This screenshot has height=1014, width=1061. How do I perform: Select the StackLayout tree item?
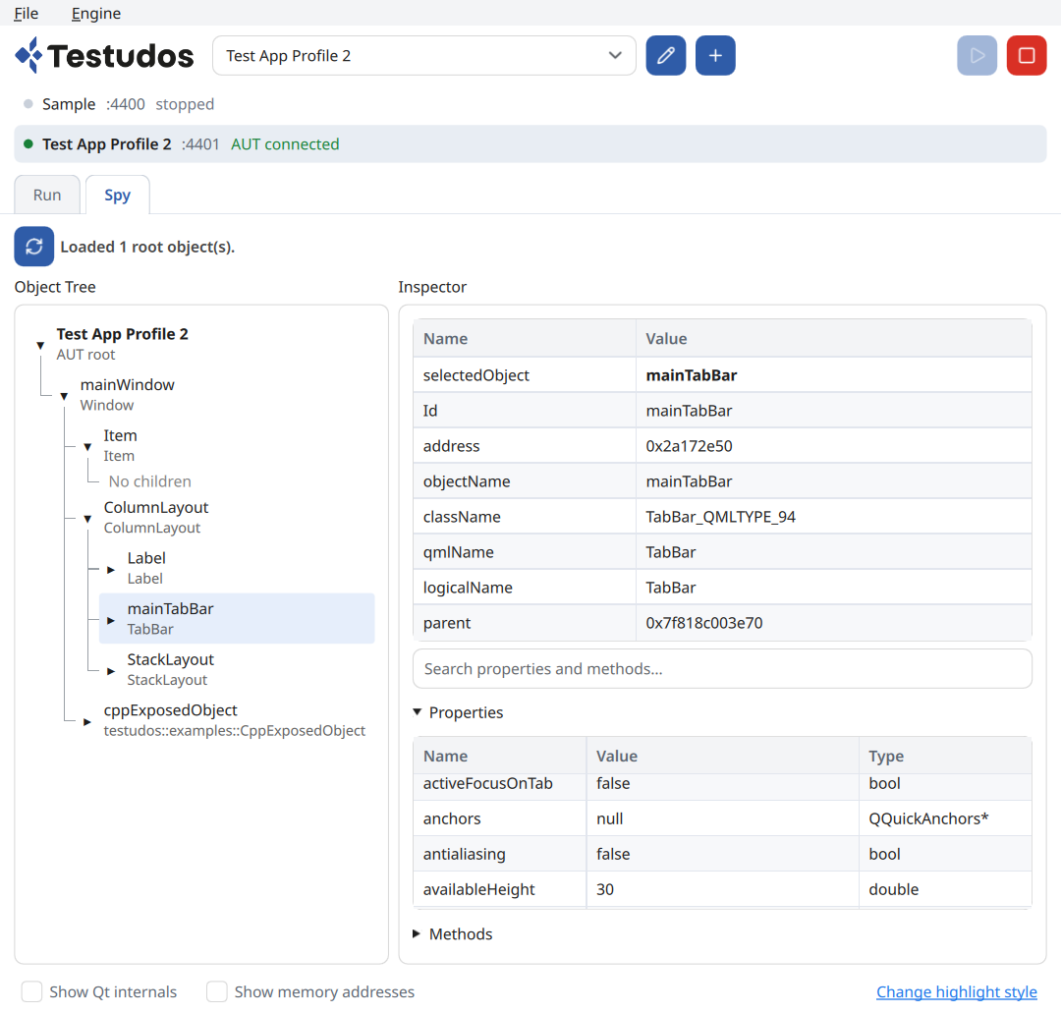(171, 669)
